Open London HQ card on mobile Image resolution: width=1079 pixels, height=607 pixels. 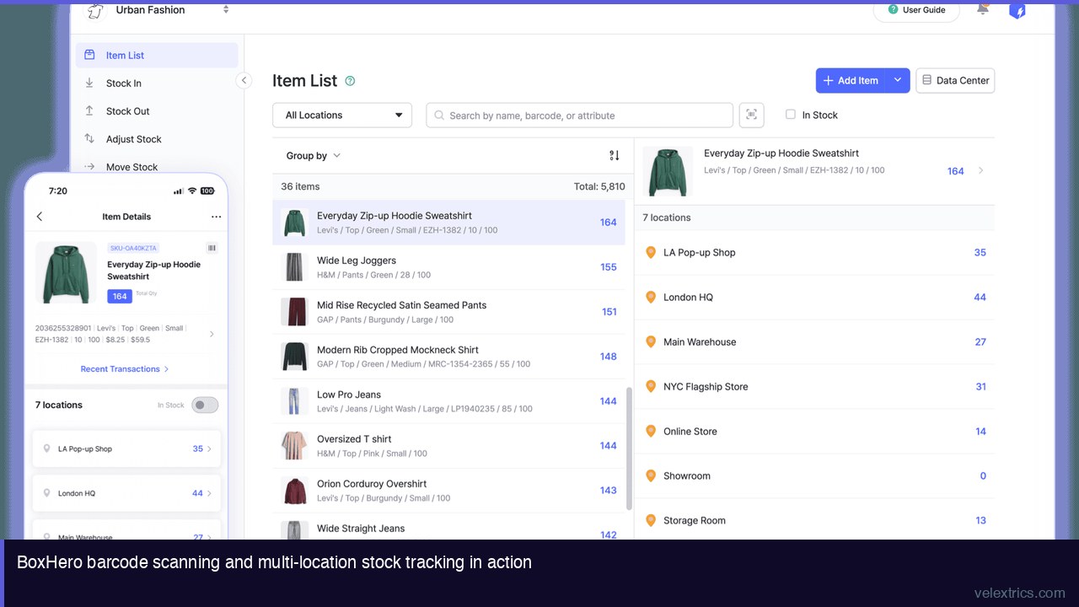(126, 493)
